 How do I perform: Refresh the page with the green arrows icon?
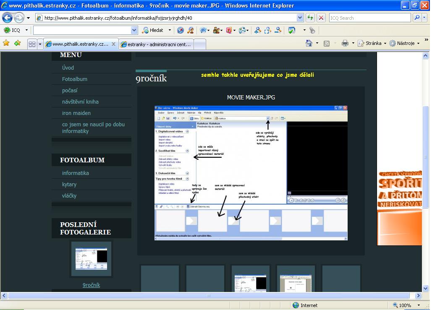(310, 18)
